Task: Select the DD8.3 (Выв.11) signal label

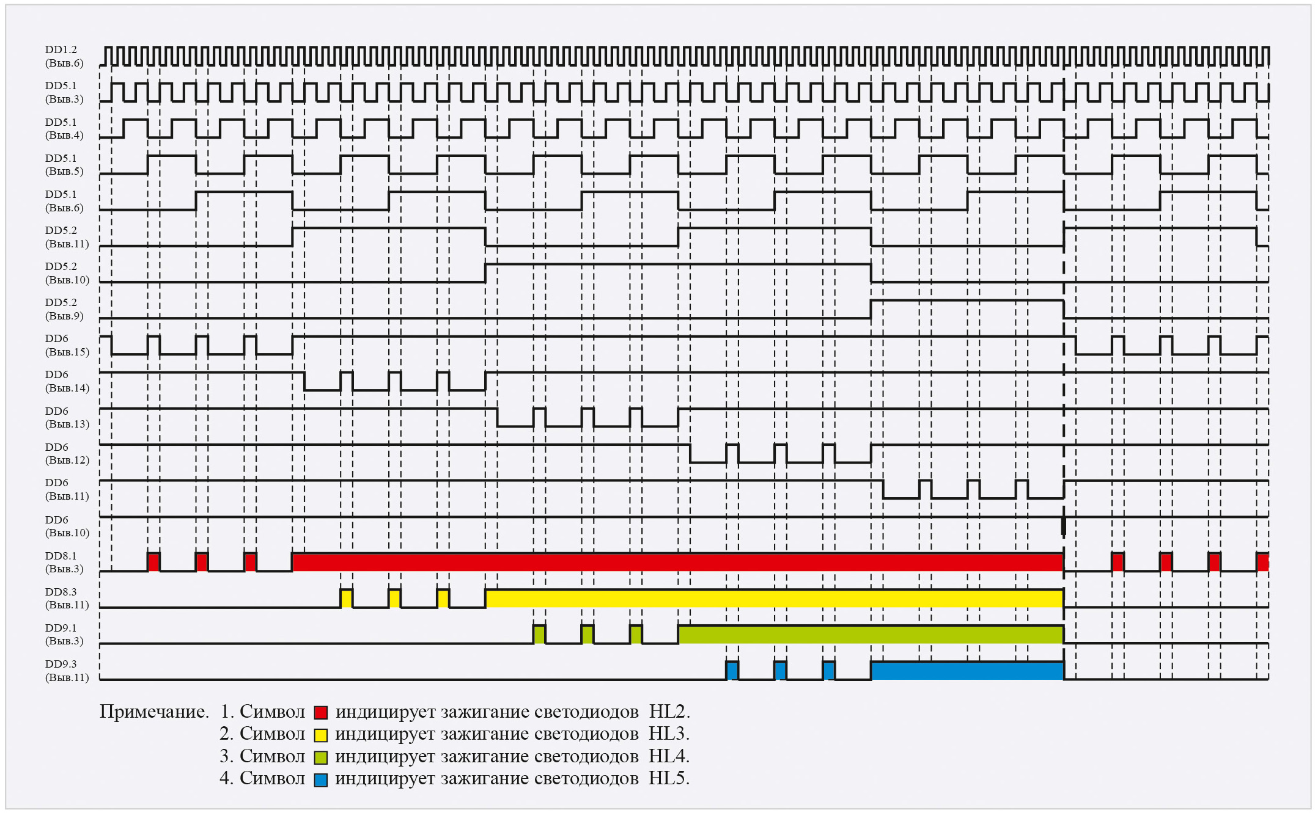Action: coord(67,598)
